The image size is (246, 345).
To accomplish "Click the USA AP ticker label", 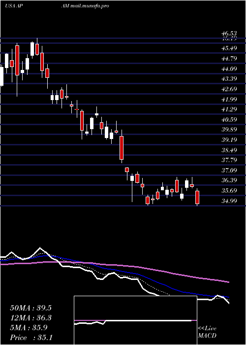I will [13, 6].
